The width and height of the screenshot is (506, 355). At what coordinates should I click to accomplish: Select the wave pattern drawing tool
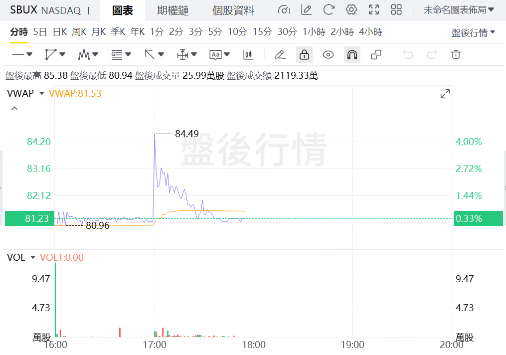click(84, 54)
